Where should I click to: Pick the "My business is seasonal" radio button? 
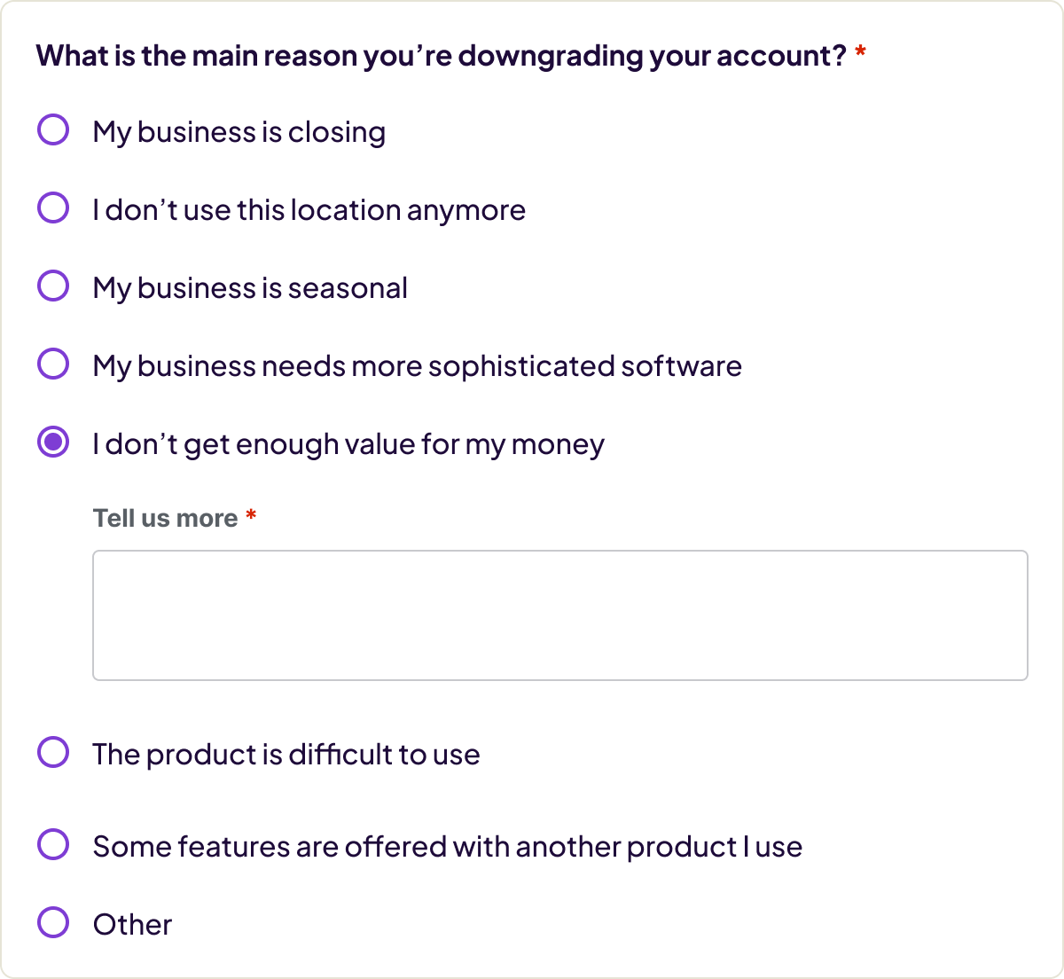53,286
